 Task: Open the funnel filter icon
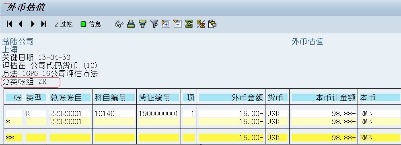click(x=154, y=24)
